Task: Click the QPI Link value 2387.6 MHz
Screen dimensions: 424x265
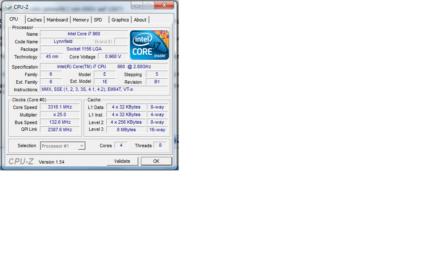Action: [x=60, y=130]
